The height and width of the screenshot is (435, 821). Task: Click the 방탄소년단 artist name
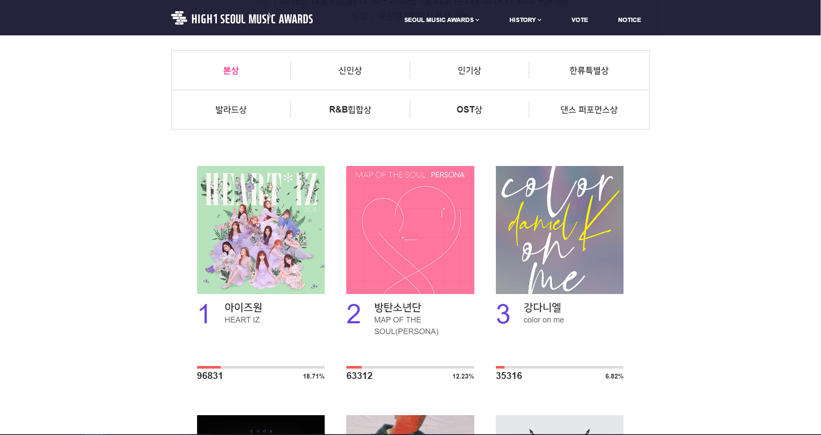click(398, 307)
